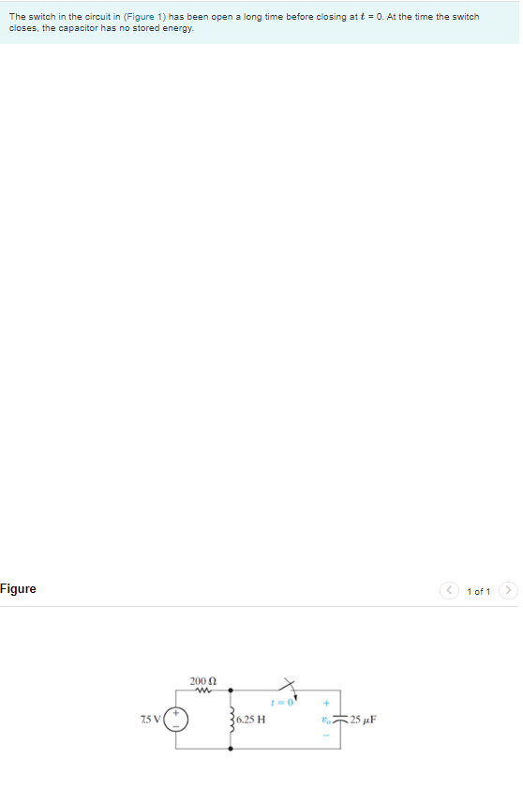523x789 pixels.
Task: Click the 6.25 H inductor coil
Action: tap(231, 720)
